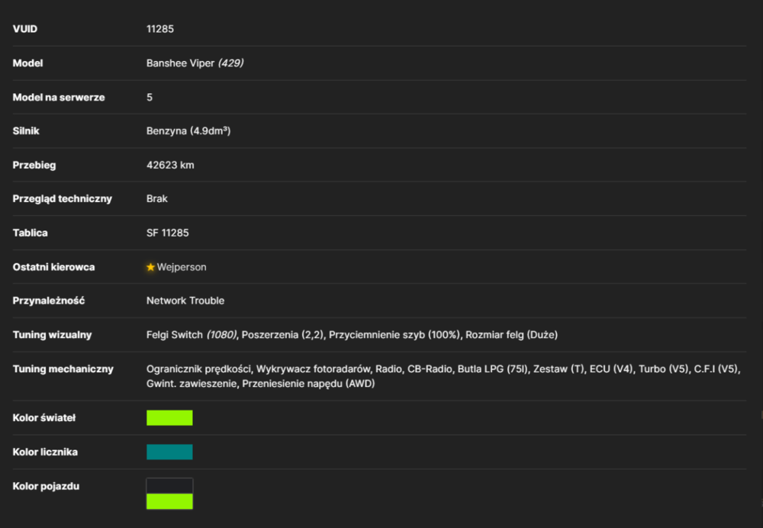The height and width of the screenshot is (528, 763).
Task: Pick the dark upper Kolor pojazdu swatch
Action: 169,486
